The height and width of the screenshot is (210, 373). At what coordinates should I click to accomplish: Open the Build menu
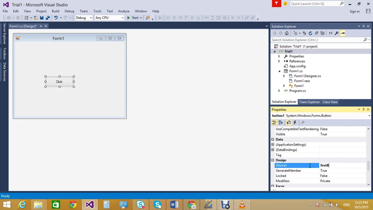tap(55, 11)
